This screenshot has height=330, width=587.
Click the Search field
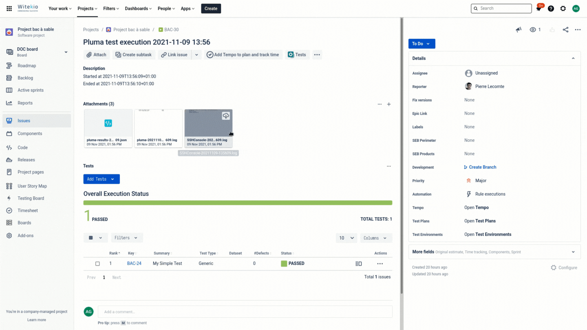(501, 9)
